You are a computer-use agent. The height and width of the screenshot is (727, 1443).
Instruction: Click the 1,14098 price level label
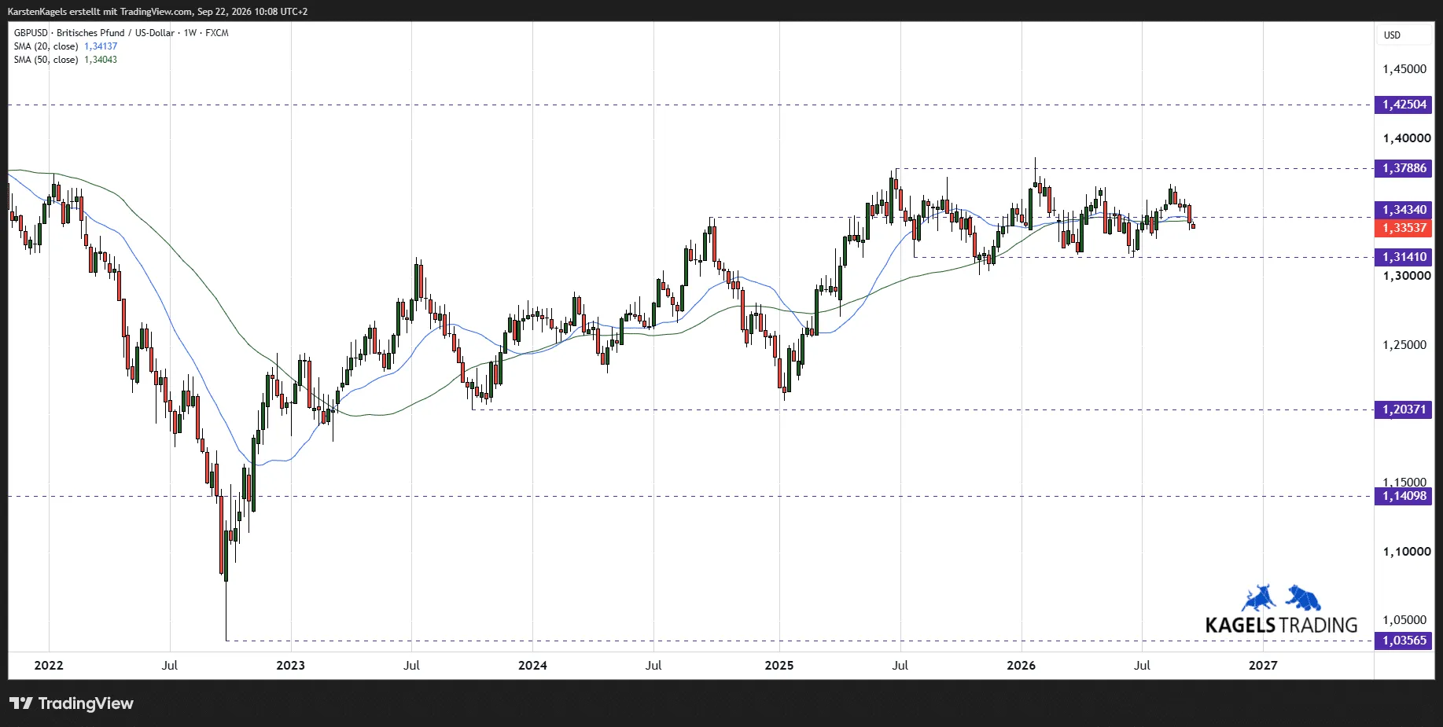(1404, 496)
